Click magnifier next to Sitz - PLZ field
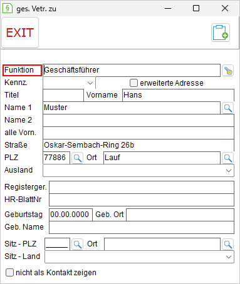 tap(78, 244)
